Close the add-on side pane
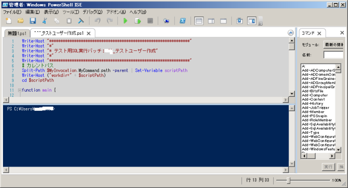 pos(342,33)
